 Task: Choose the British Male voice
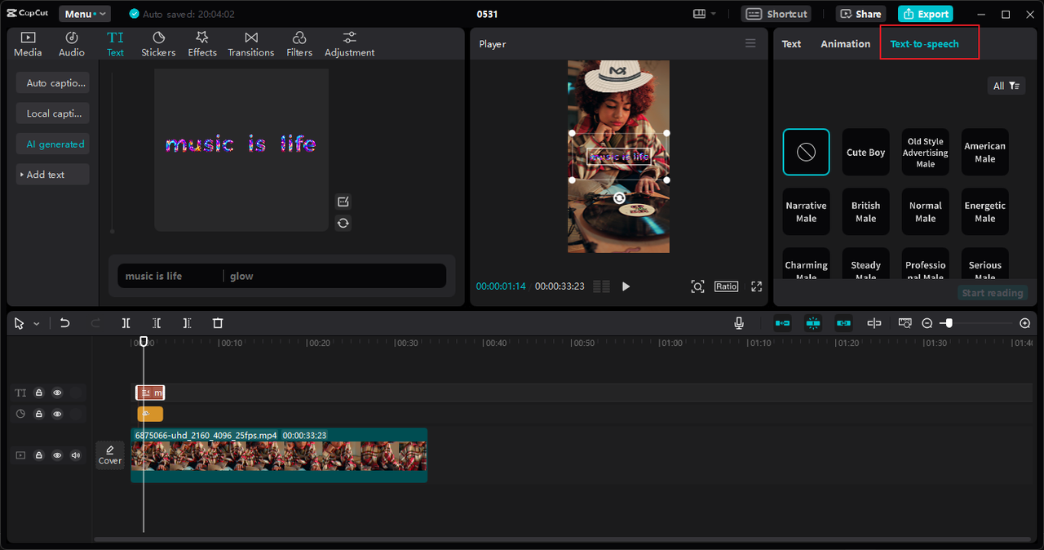865,212
